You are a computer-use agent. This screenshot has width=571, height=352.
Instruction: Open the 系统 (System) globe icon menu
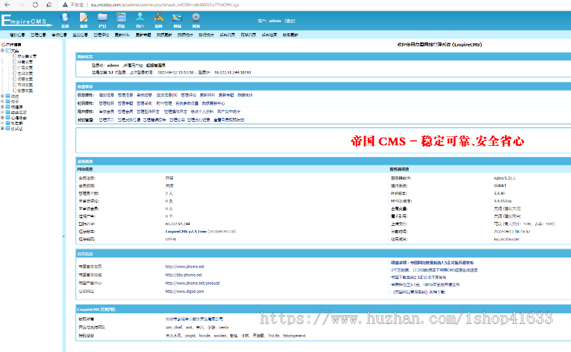pyautogui.click(x=65, y=20)
